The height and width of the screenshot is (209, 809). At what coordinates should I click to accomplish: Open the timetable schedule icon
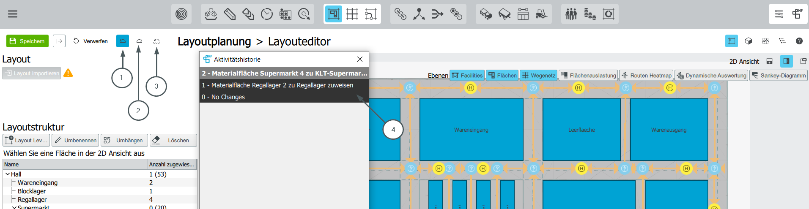(x=523, y=14)
